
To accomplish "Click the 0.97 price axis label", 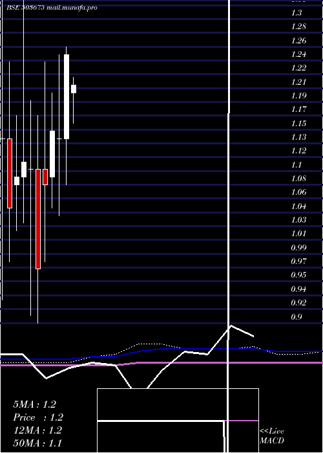I will 298,261.
